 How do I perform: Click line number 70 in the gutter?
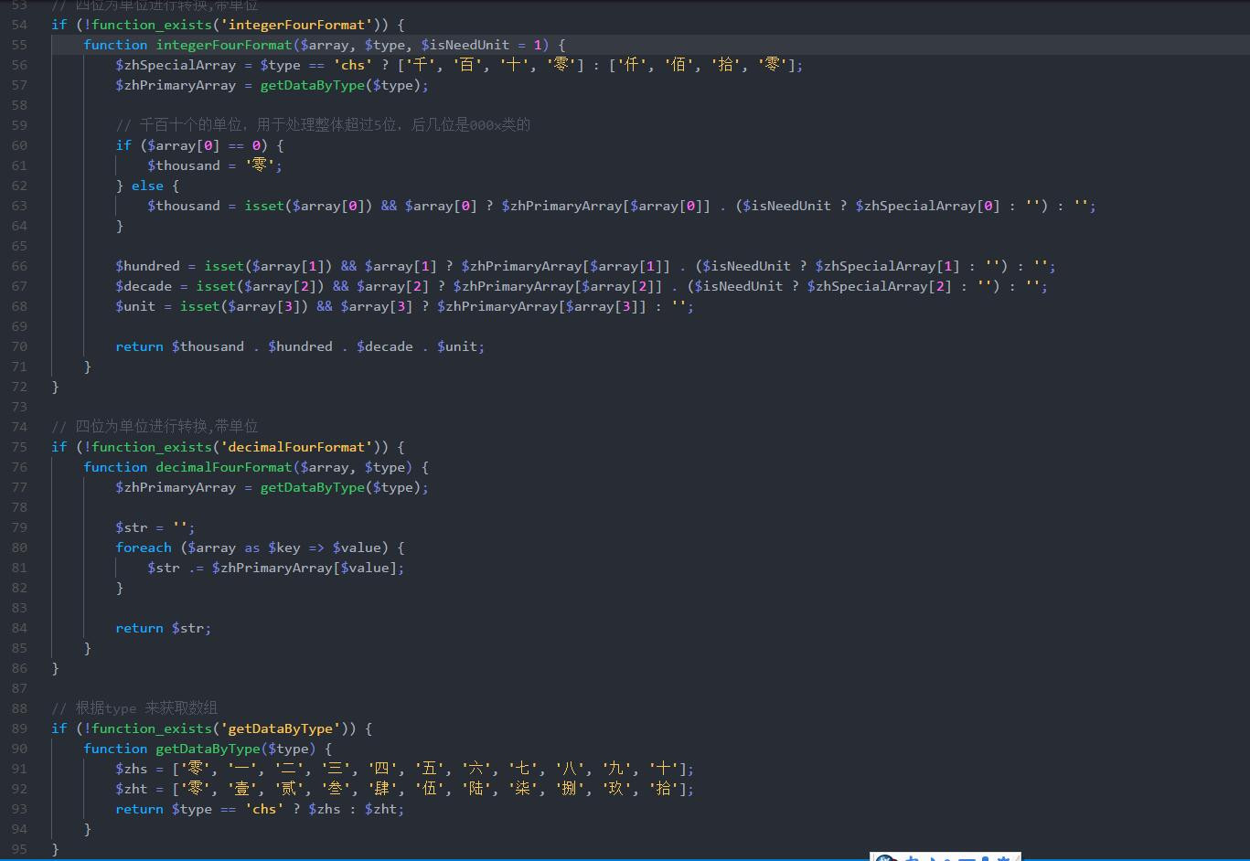[x=19, y=346]
